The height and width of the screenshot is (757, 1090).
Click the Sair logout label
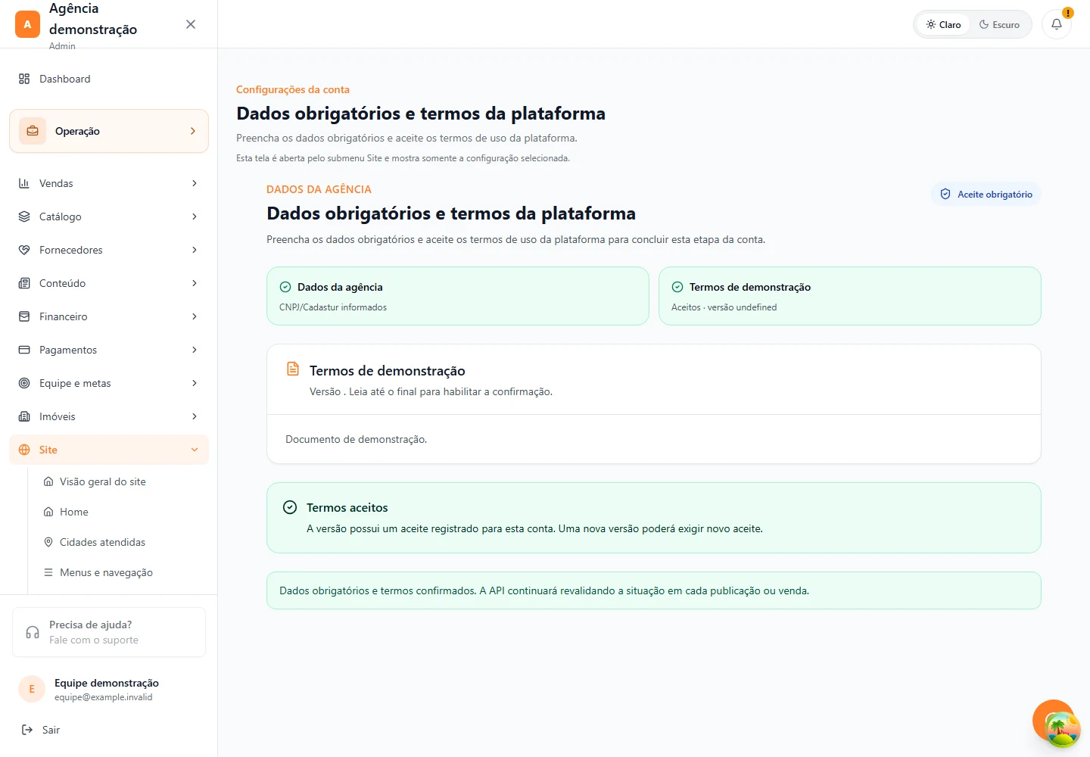coord(51,730)
